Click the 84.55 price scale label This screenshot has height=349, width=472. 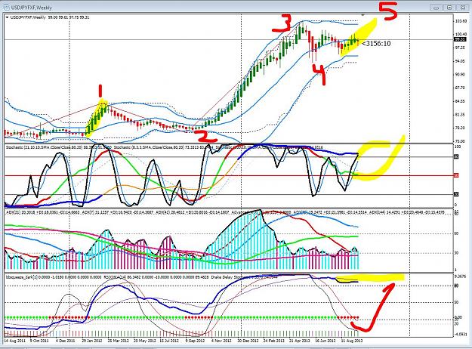coord(460,101)
